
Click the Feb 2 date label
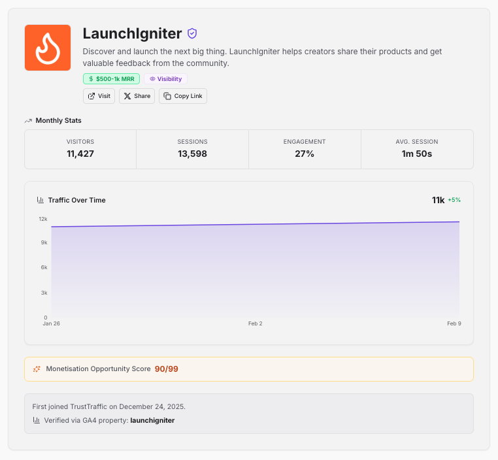coord(256,323)
